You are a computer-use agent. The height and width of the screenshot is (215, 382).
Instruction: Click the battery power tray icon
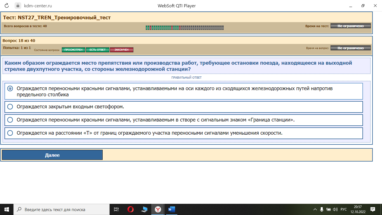pyautogui.click(x=329, y=209)
